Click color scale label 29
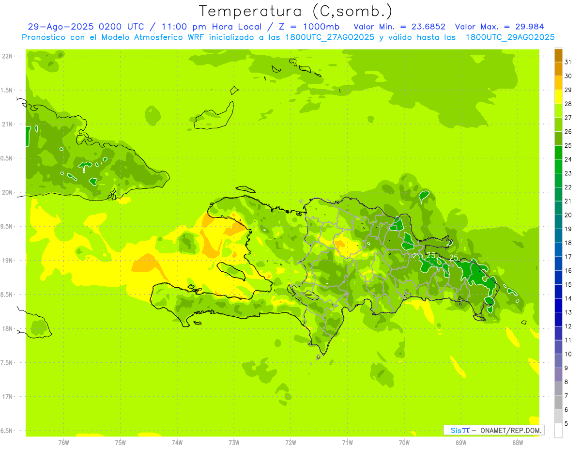This screenshot has width=581, height=449. click(x=568, y=90)
